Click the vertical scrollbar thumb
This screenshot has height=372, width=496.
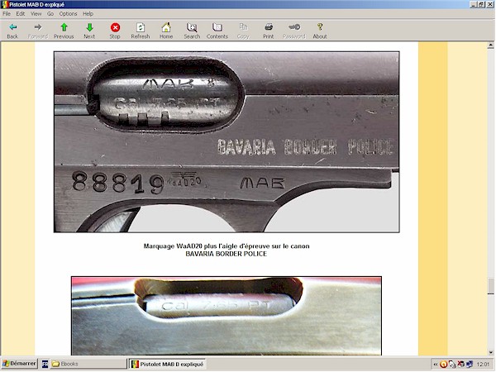(x=490, y=287)
